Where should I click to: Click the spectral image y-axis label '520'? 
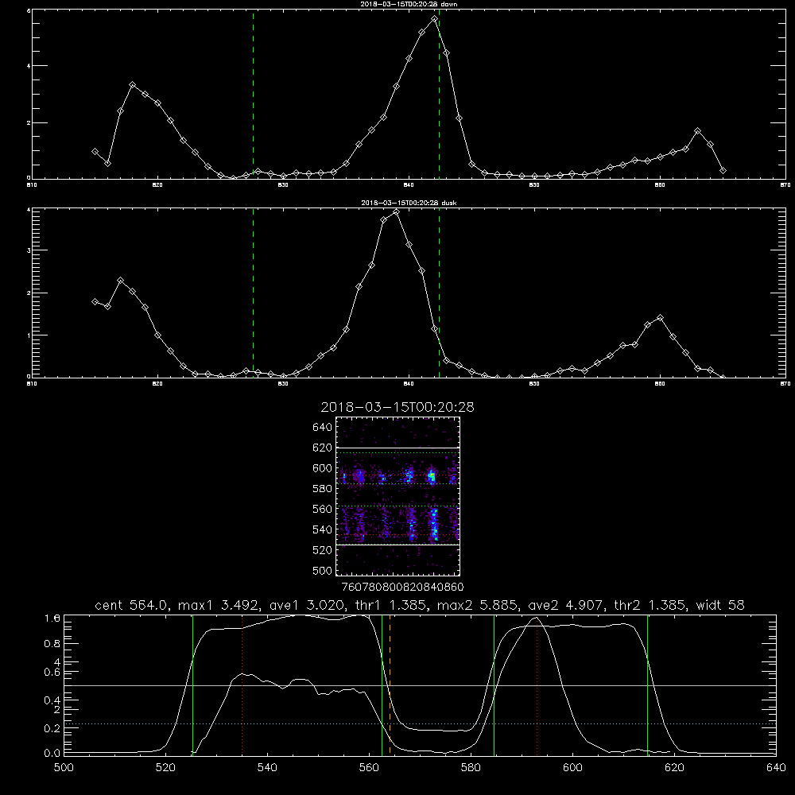pyautogui.click(x=323, y=550)
